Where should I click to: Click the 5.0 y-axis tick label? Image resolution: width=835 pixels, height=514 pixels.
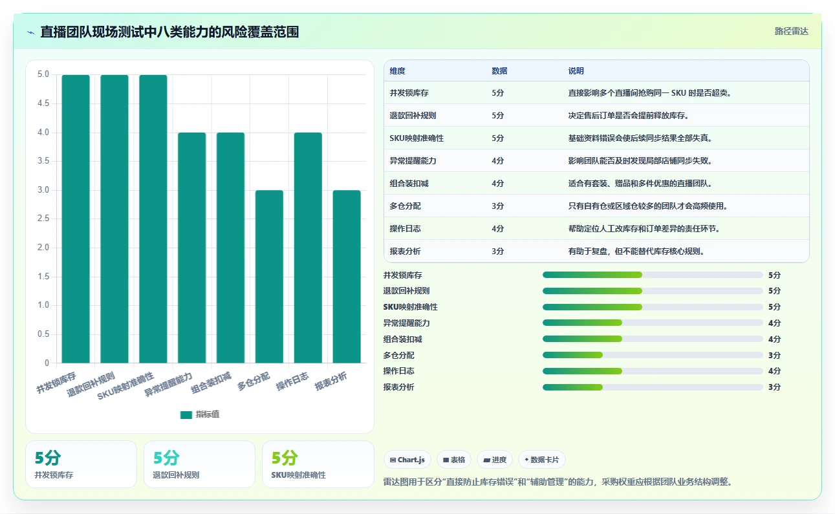click(x=43, y=74)
